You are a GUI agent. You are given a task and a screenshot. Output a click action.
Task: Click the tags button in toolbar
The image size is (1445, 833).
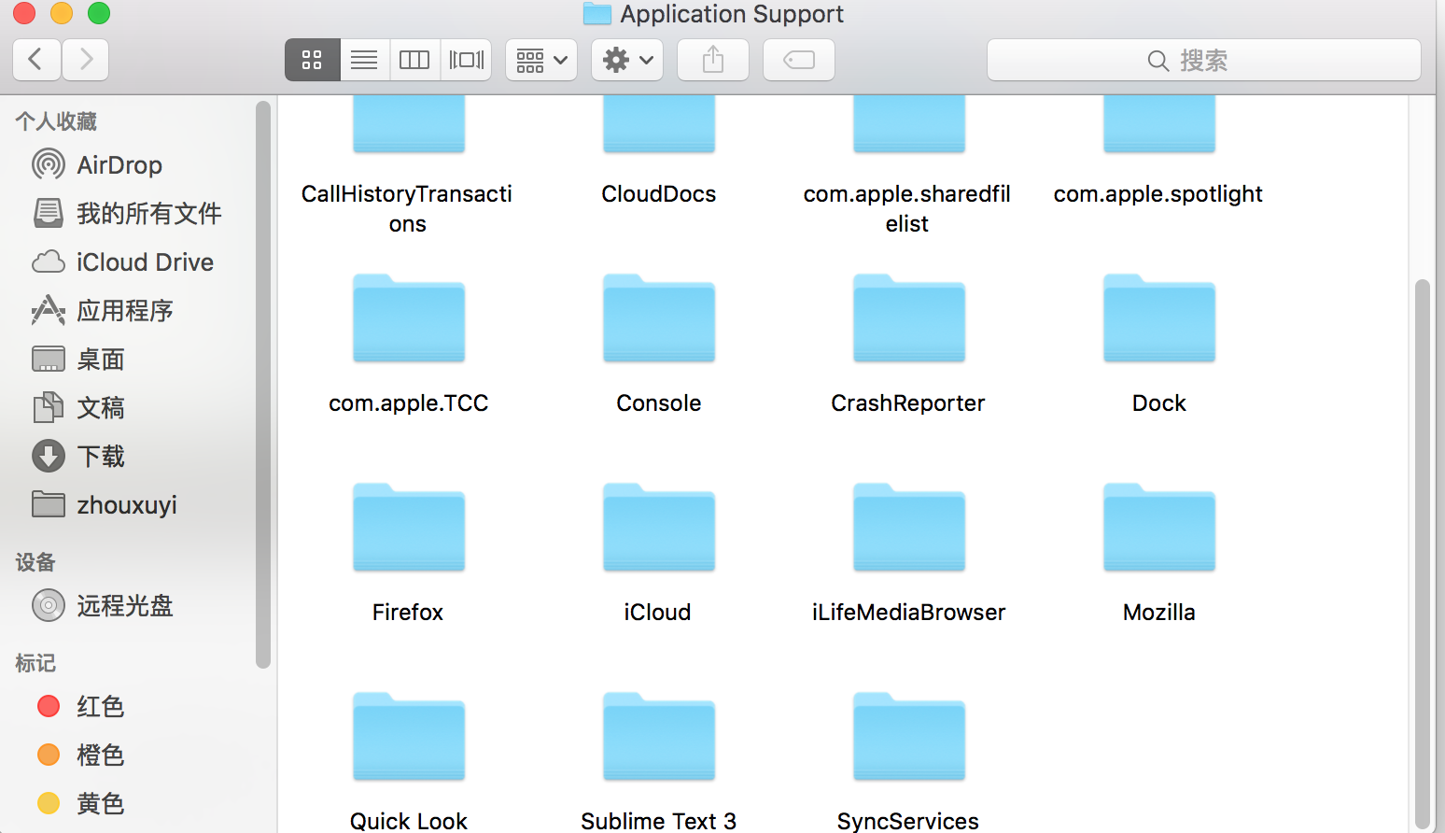798,59
